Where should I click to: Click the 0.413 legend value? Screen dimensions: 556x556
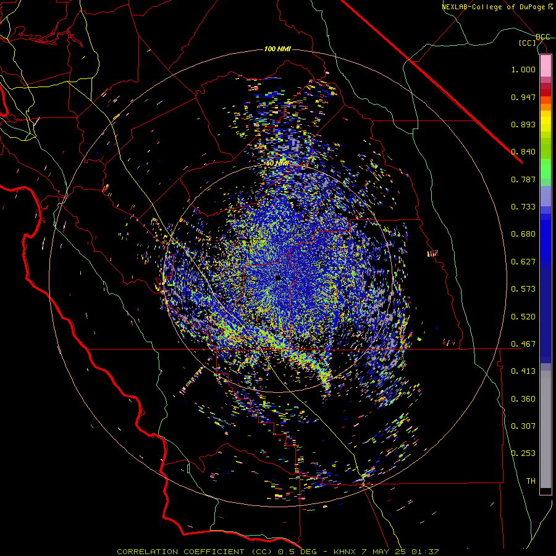point(523,371)
